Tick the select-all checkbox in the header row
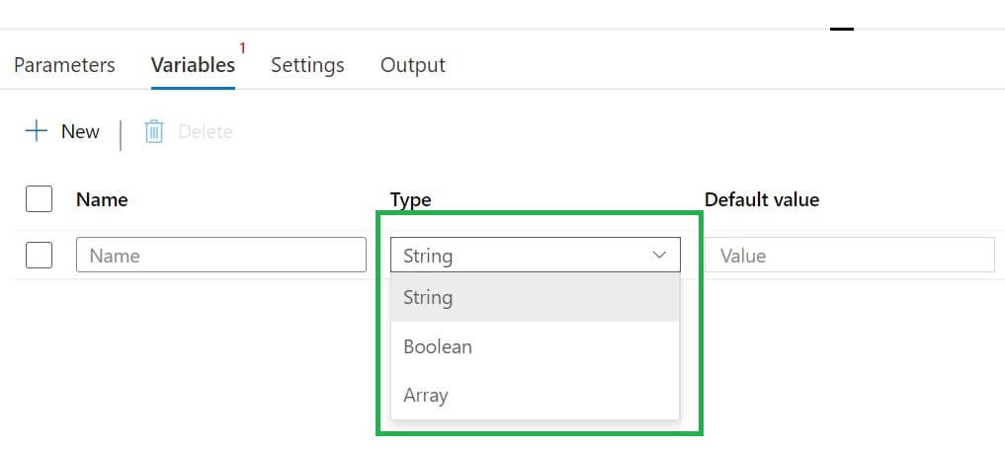This screenshot has height=450, width=1005. [x=39, y=199]
